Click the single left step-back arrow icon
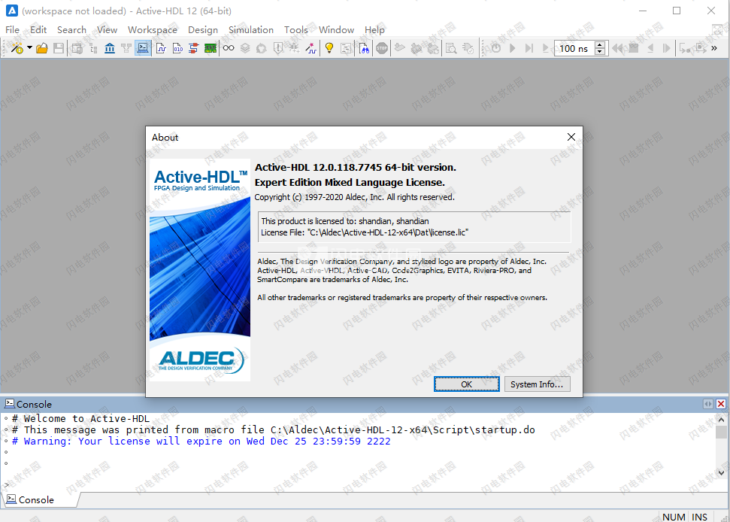 650,48
